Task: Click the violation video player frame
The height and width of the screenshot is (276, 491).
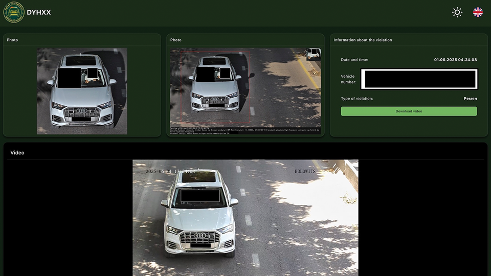Action: click(x=245, y=217)
